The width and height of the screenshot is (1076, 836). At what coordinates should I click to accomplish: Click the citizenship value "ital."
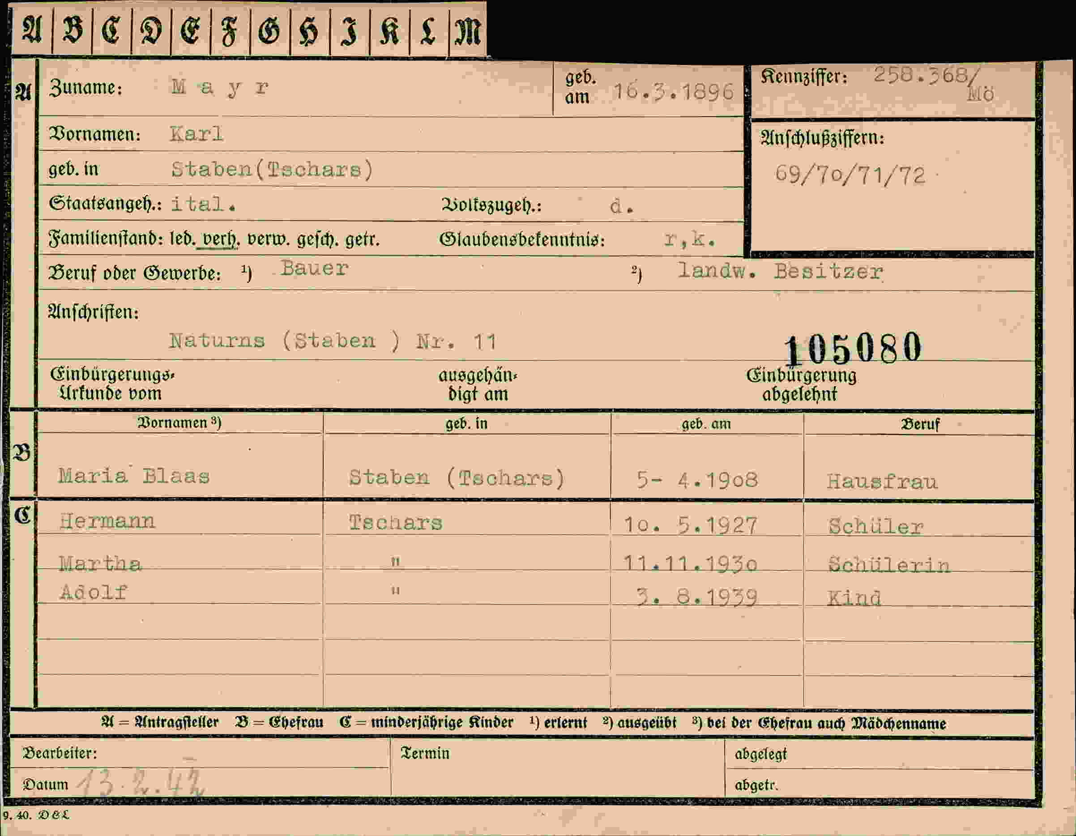click(x=204, y=204)
